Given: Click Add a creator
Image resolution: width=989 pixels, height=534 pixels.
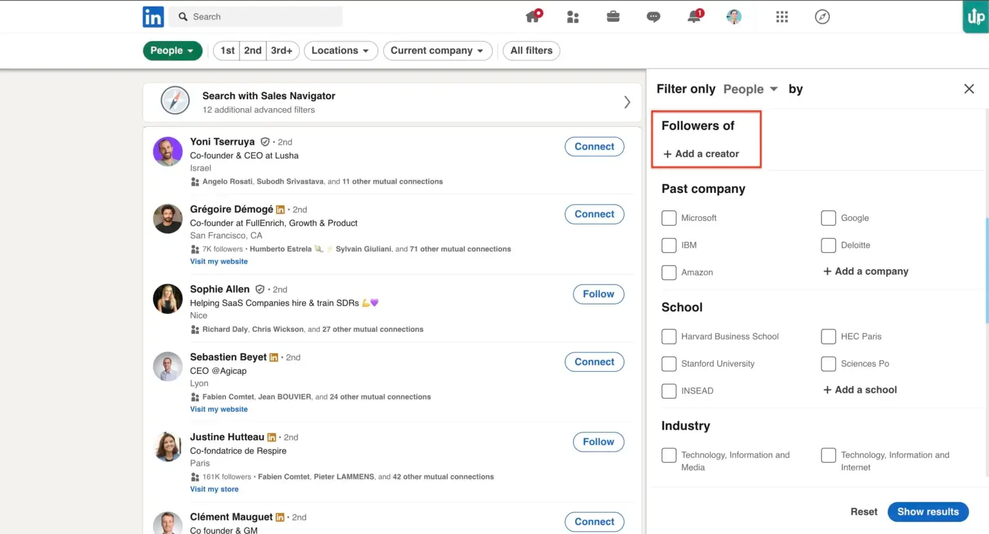Looking at the screenshot, I should pos(701,154).
